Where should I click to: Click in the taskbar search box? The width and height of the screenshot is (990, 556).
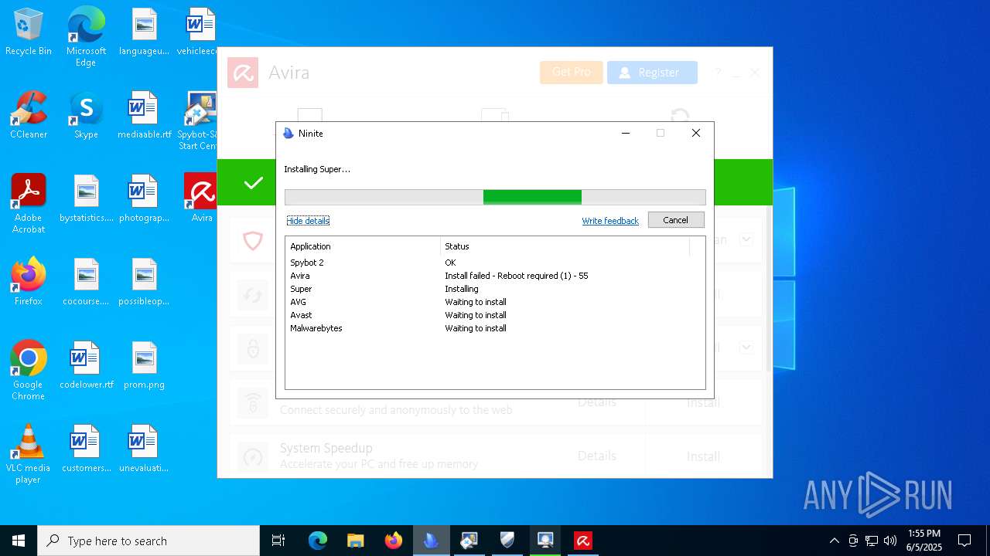[x=148, y=541]
